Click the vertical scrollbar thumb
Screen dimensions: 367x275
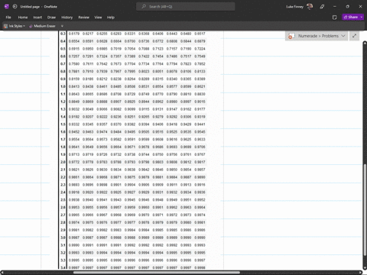[x=365, y=209]
